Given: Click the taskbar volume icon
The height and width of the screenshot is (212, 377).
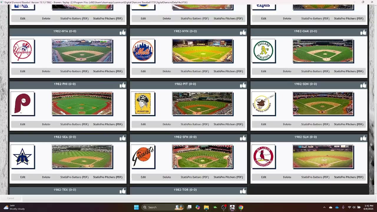Looking at the screenshot, I should tap(354, 207).
